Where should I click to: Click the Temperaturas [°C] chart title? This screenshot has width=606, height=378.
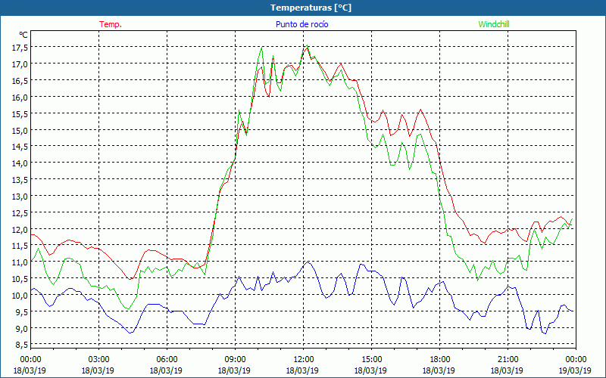click(x=311, y=8)
